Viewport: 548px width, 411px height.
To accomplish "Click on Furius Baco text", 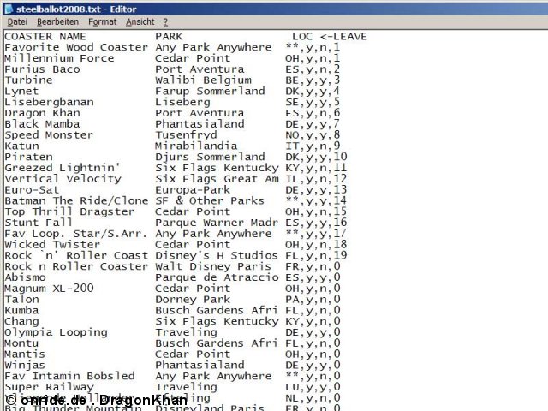I will (x=42, y=69).
